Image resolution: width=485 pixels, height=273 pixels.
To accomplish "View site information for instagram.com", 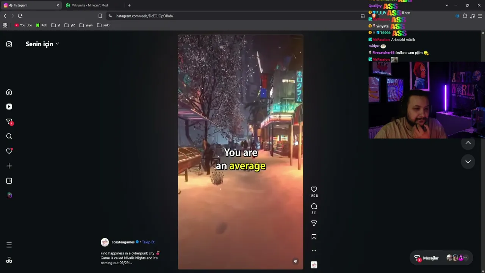I will point(110,16).
